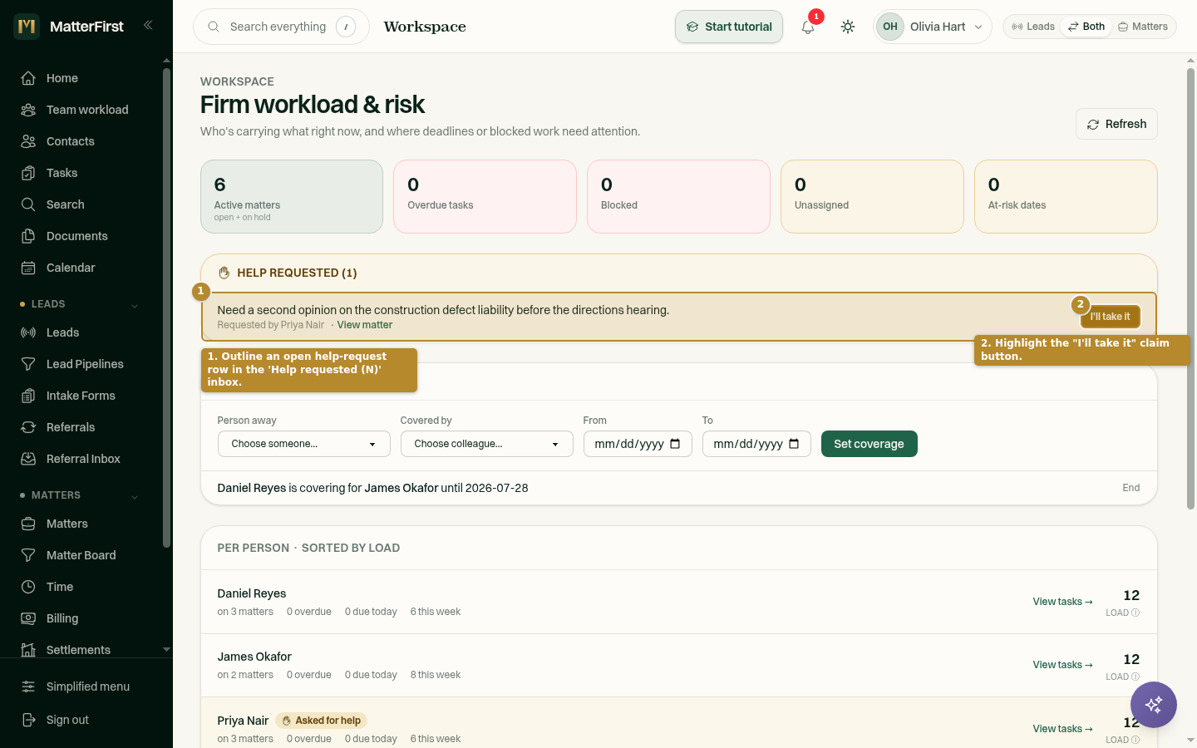This screenshot has height=748, width=1197.
Task: Select the Both view mode
Action: [x=1086, y=27]
